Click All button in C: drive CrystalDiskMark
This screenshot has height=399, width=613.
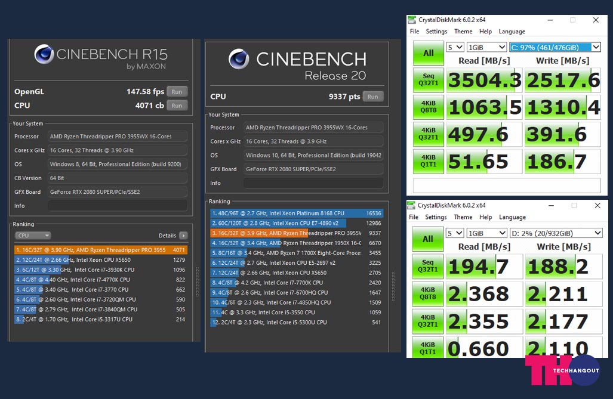coord(429,53)
